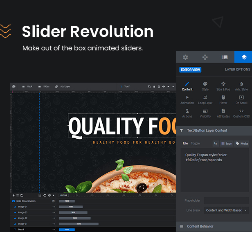This screenshot has height=232, width=252.
Task: Select the Text-1 layer row
Action: click(33, 230)
